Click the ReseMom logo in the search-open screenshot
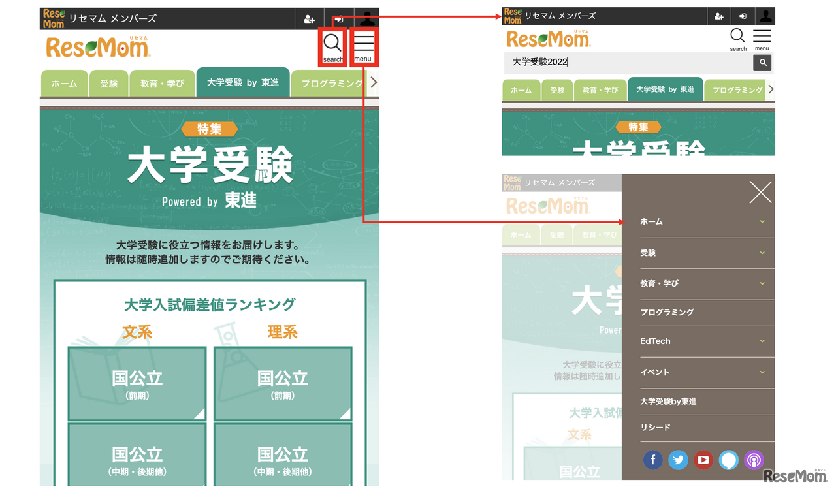836x491 pixels. pos(549,39)
